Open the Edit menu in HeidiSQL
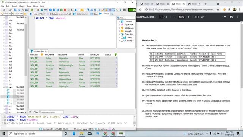Screen dimensions: 243x137 click(8, 6)
